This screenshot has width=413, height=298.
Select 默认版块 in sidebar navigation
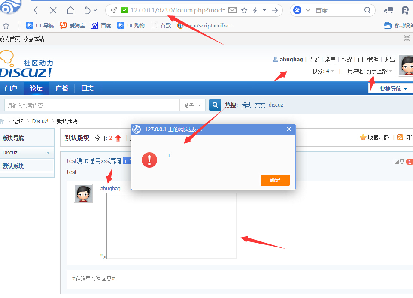tap(13, 166)
